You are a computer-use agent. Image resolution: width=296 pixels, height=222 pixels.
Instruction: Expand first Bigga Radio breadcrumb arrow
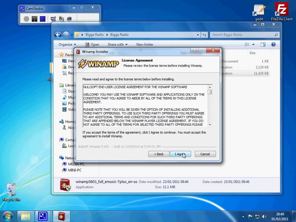pos(82,35)
